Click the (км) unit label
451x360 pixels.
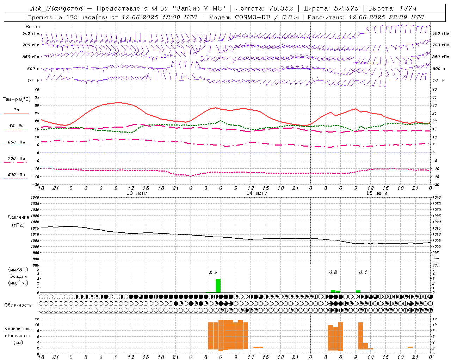click(x=18, y=342)
